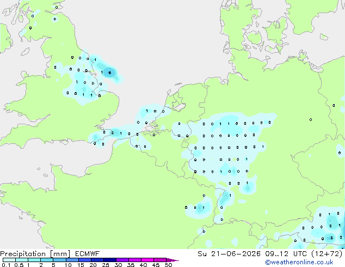345x267 pixels.
Task: Click the over-50 mm arrow tip of legend
Action: tap(172, 260)
